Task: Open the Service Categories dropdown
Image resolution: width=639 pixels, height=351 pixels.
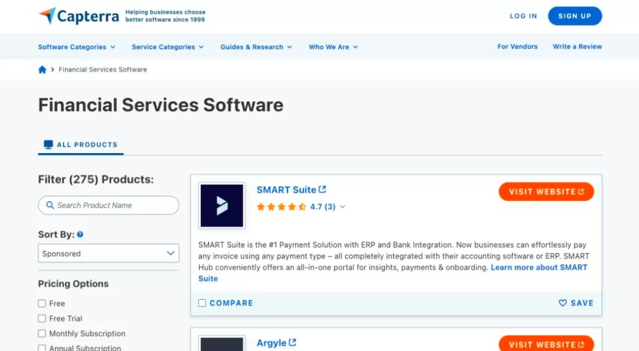Action: [167, 47]
